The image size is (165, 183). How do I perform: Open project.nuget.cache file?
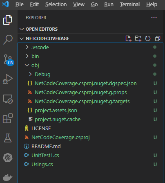90,119
